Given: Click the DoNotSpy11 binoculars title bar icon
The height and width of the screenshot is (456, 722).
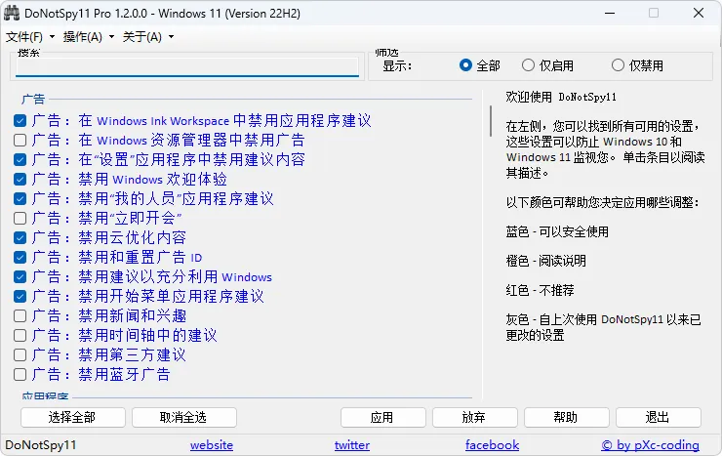Looking at the screenshot, I should pos(12,13).
